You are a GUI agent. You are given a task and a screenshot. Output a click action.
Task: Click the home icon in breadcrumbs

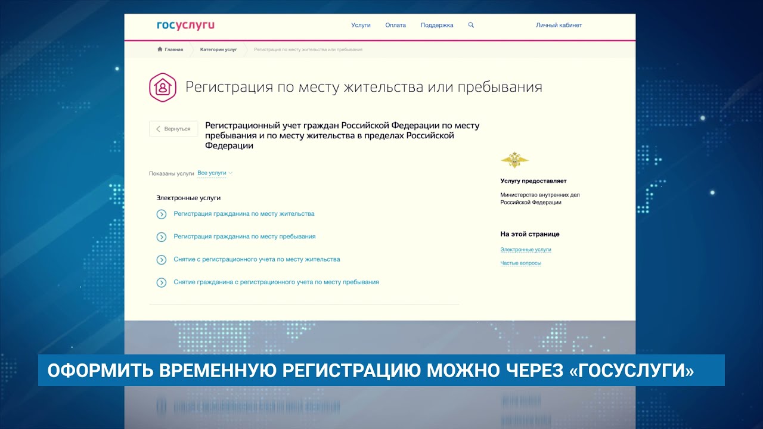click(160, 49)
